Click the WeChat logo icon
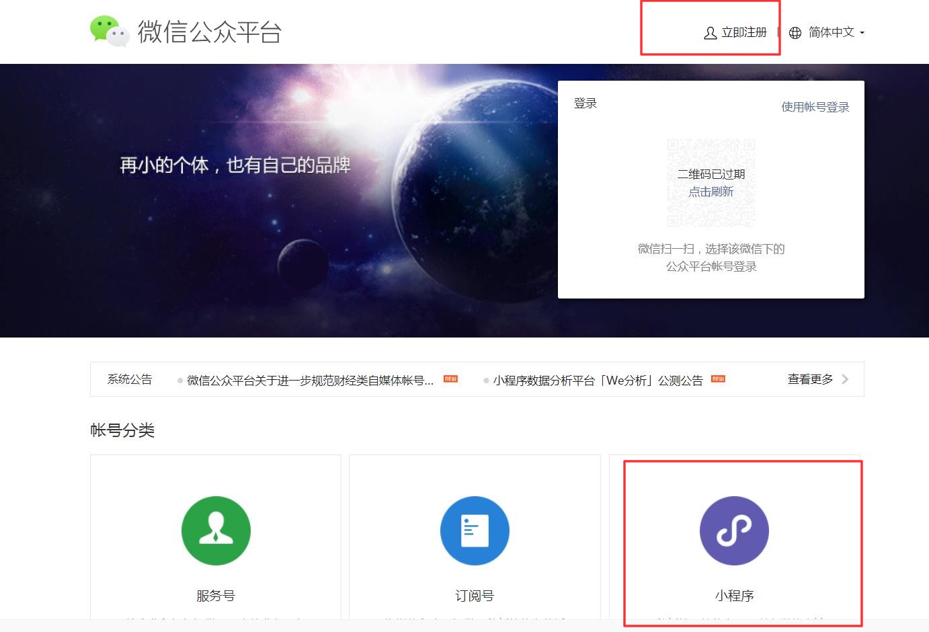 coord(110,32)
